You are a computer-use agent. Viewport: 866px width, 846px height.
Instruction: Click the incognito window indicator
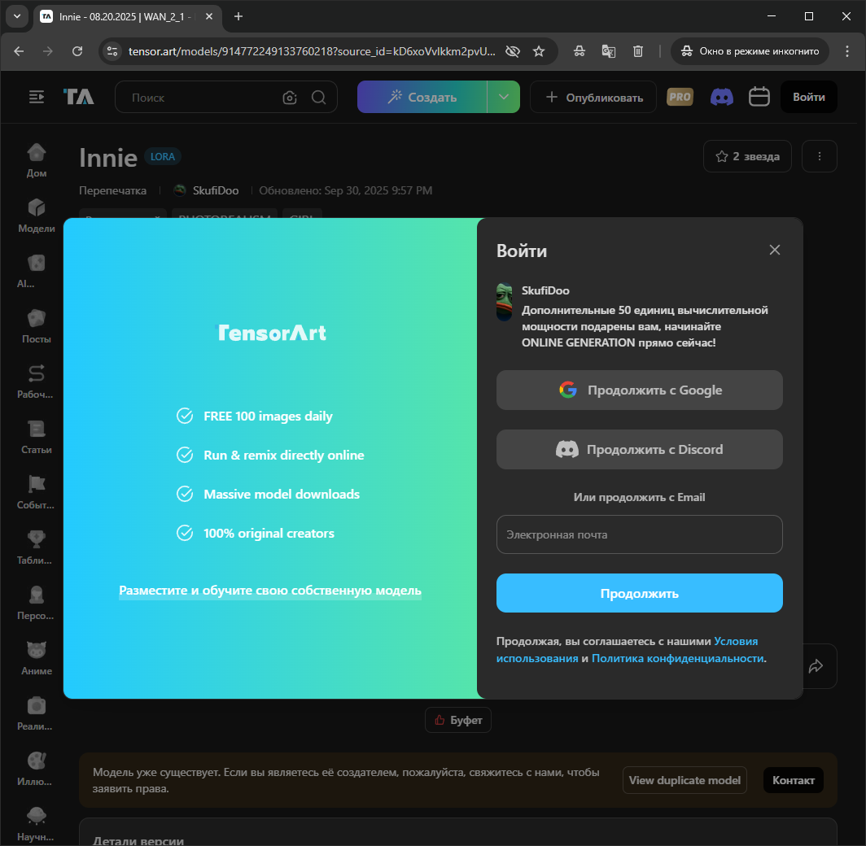(750, 51)
